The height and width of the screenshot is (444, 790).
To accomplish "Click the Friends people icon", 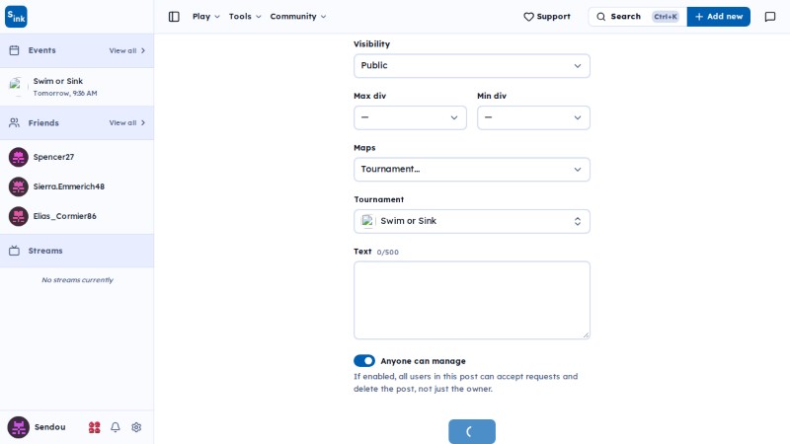I will (x=14, y=122).
